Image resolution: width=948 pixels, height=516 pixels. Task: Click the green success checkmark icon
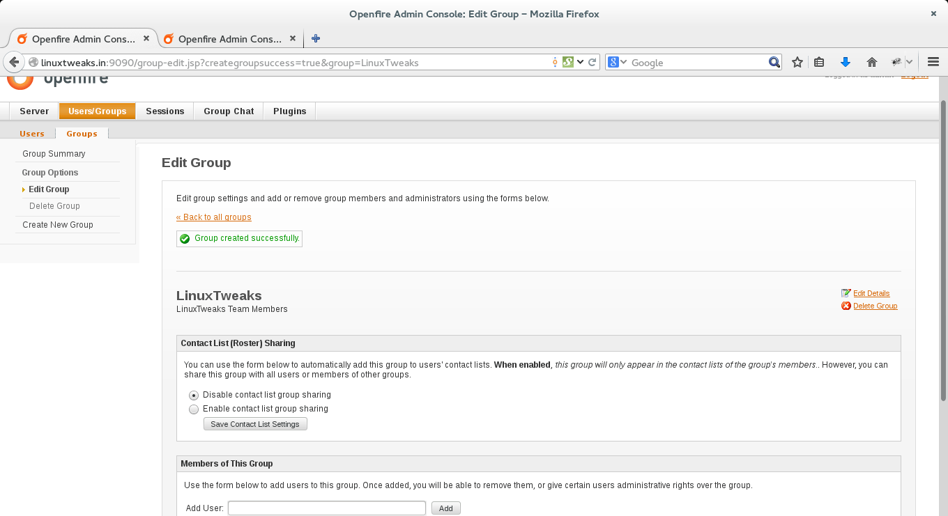click(185, 239)
